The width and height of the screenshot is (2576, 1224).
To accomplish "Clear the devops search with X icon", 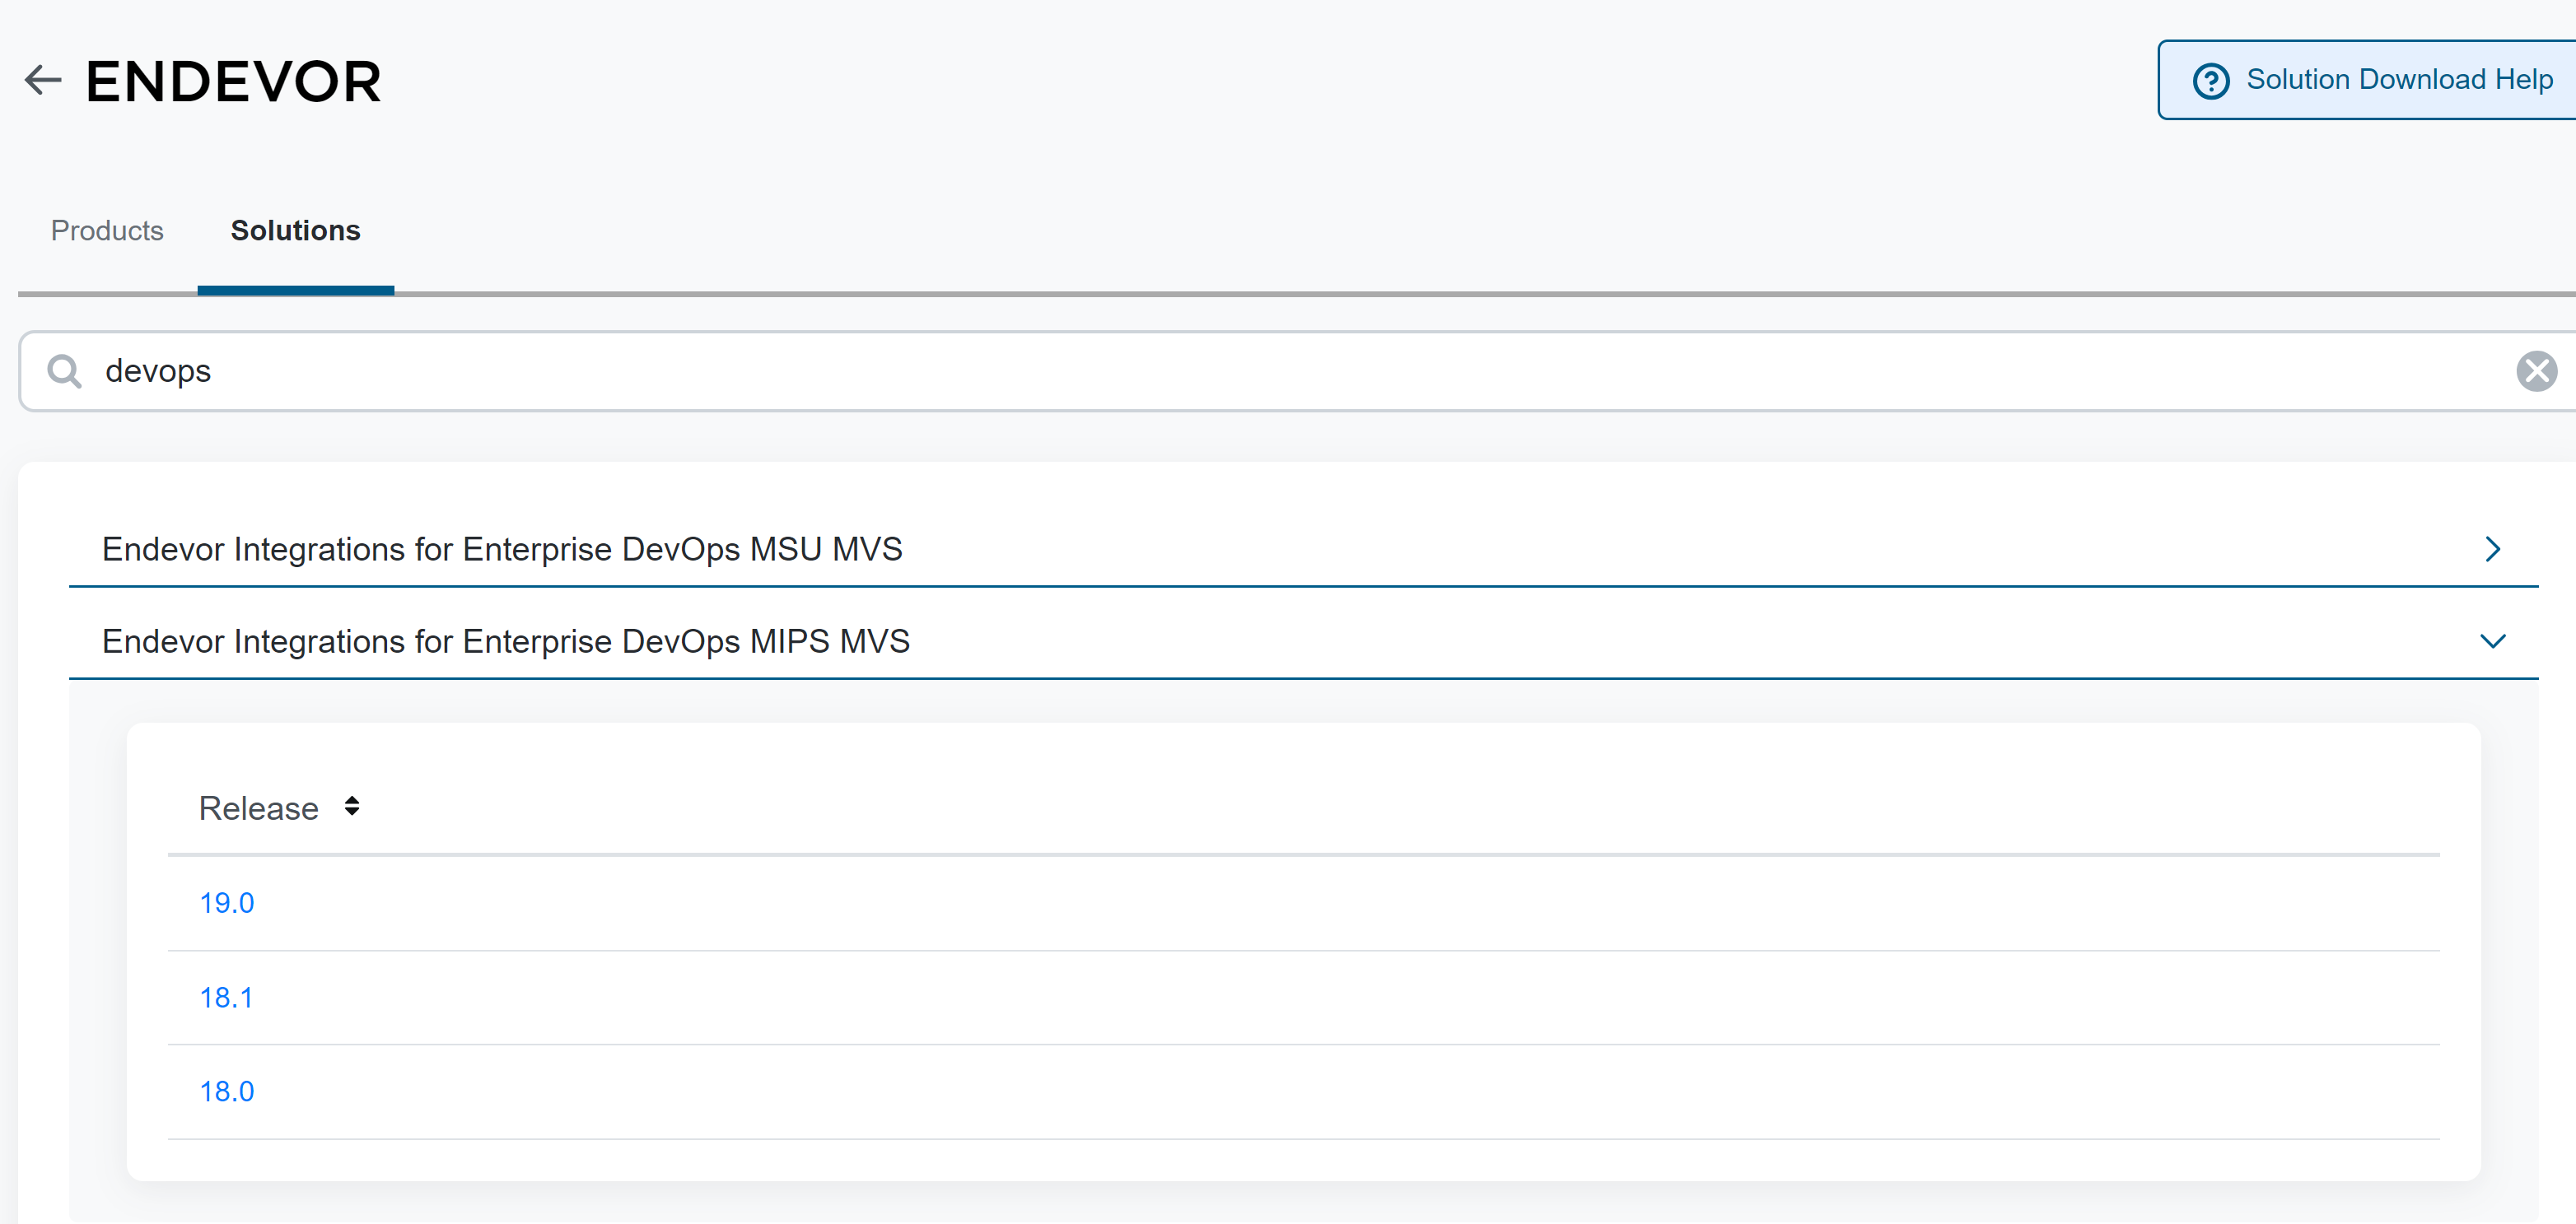I will pyautogui.click(x=2535, y=370).
